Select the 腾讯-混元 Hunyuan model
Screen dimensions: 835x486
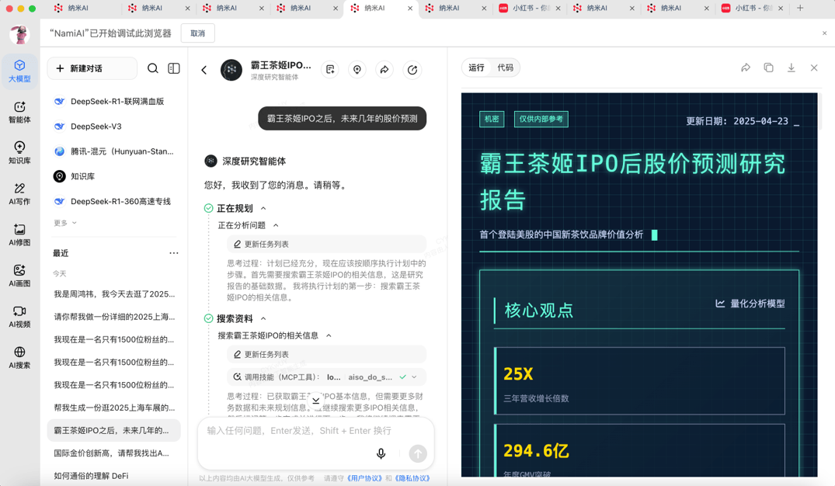[x=114, y=151]
